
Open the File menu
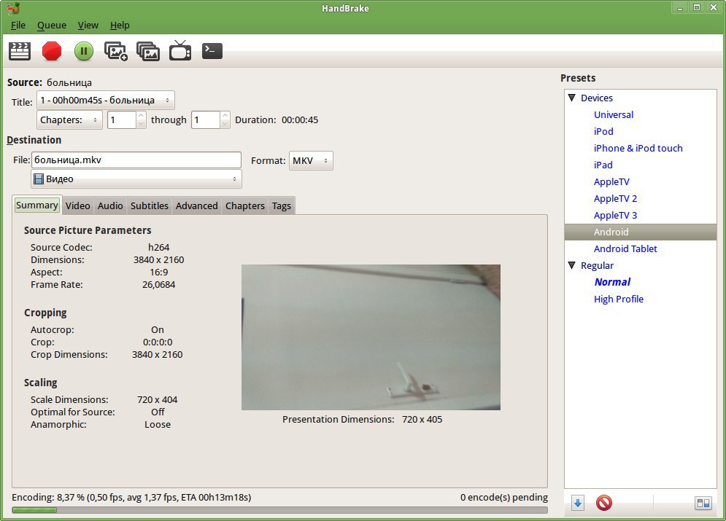pyautogui.click(x=18, y=26)
